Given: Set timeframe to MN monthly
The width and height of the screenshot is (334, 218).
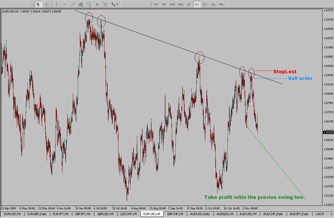Looking at the screenshot, I should pyautogui.click(x=221, y=4).
